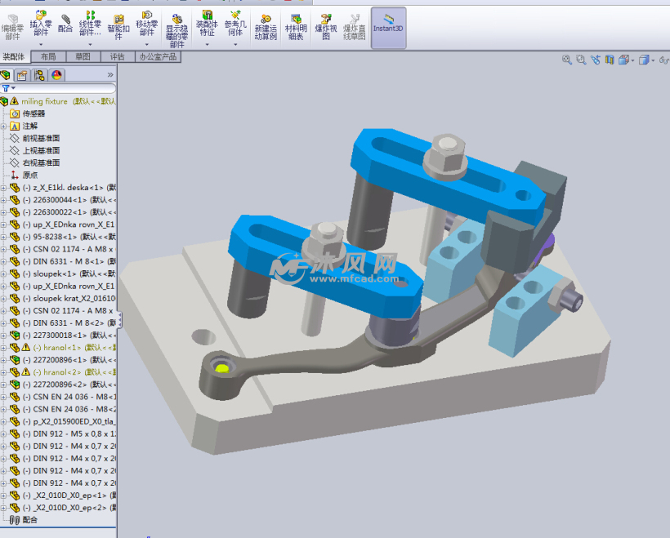Switch to the ConfigurationManager panel icon

(39, 75)
